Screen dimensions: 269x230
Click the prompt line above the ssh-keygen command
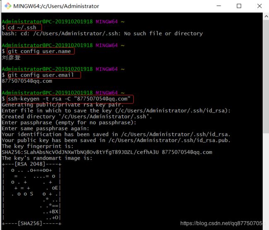coord(63,93)
